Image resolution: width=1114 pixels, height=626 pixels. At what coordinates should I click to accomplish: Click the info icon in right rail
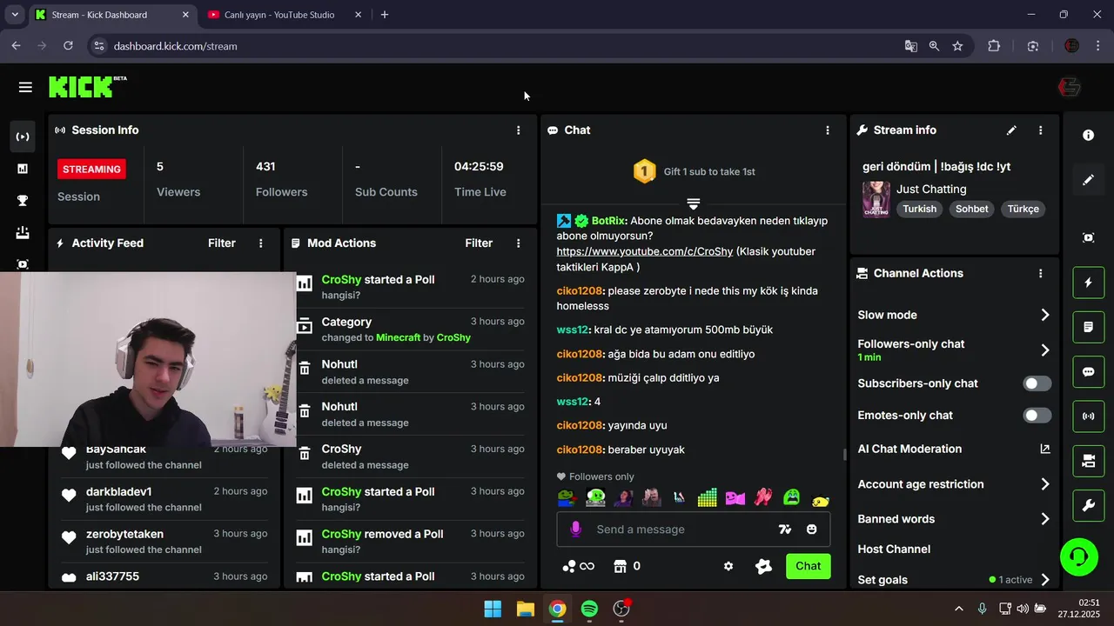[x=1089, y=136]
